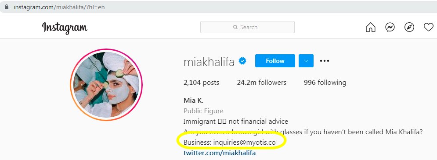Expand the suggestions arrow beside Follow

306,61
